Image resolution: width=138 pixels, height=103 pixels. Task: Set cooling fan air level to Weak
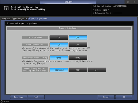(78, 70)
